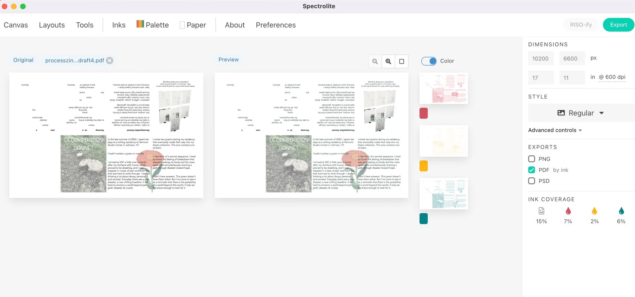
Task: Select the Original tab label
Action: pyautogui.click(x=23, y=60)
